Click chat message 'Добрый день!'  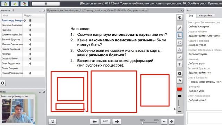pyautogui.click(x=197, y=100)
